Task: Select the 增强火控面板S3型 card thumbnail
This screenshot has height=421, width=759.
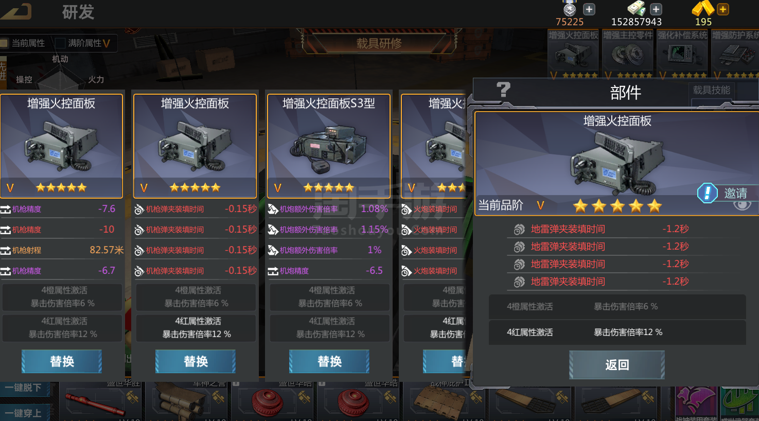Action: pos(329,146)
